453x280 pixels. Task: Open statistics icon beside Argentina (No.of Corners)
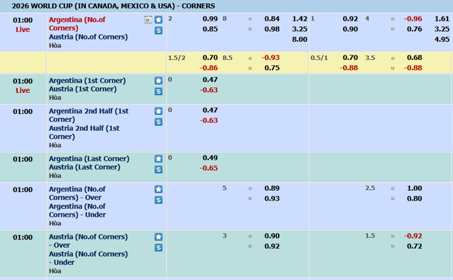tap(148, 20)
